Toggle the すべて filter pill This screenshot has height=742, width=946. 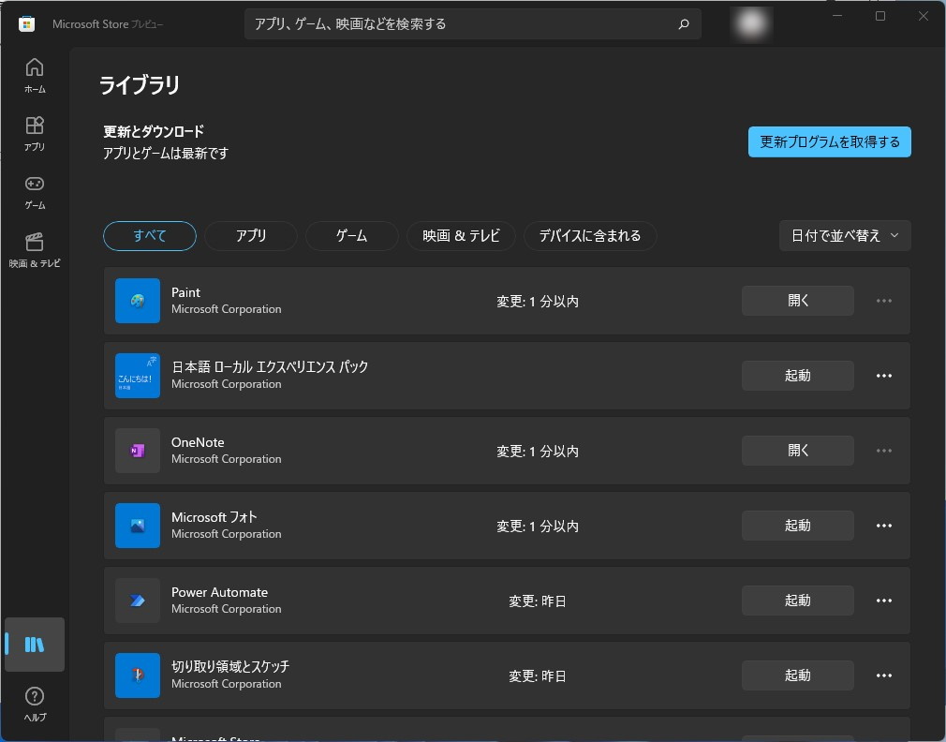tap(149, 235)
